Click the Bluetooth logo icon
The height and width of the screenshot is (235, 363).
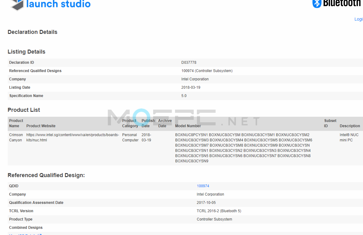pyautogui.click(x=317, y=3)
